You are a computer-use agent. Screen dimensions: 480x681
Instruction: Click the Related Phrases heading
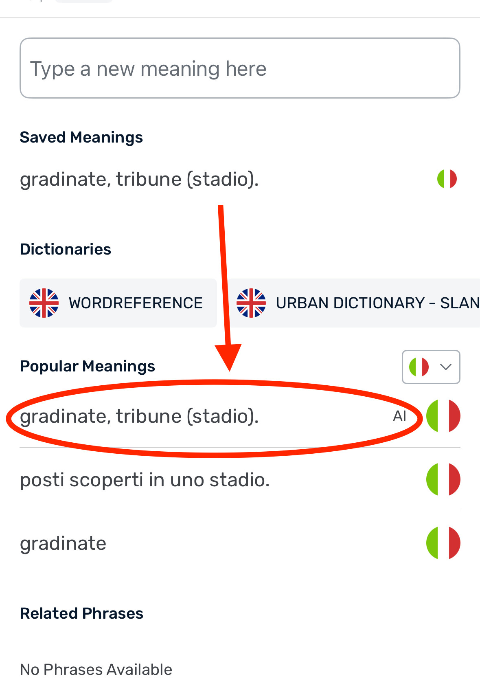[x=81, y=613]
